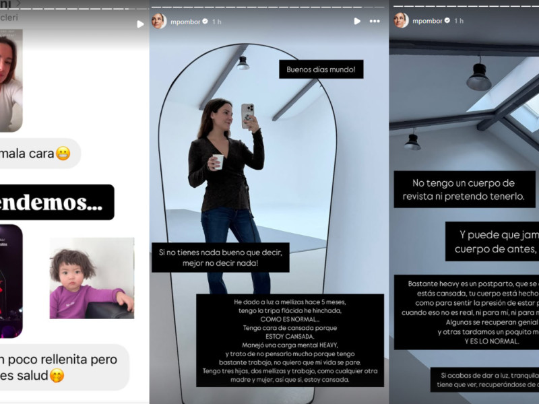Click the black 'endemos...' banner

point(57,202)
